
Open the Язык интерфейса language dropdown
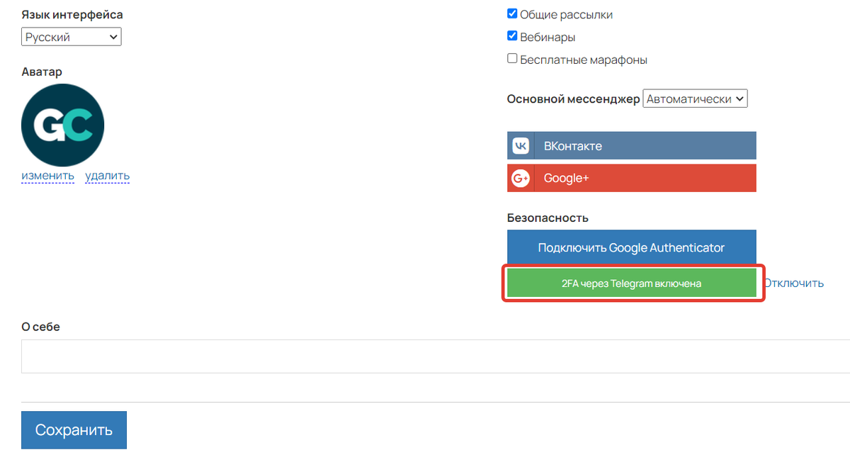72,37
